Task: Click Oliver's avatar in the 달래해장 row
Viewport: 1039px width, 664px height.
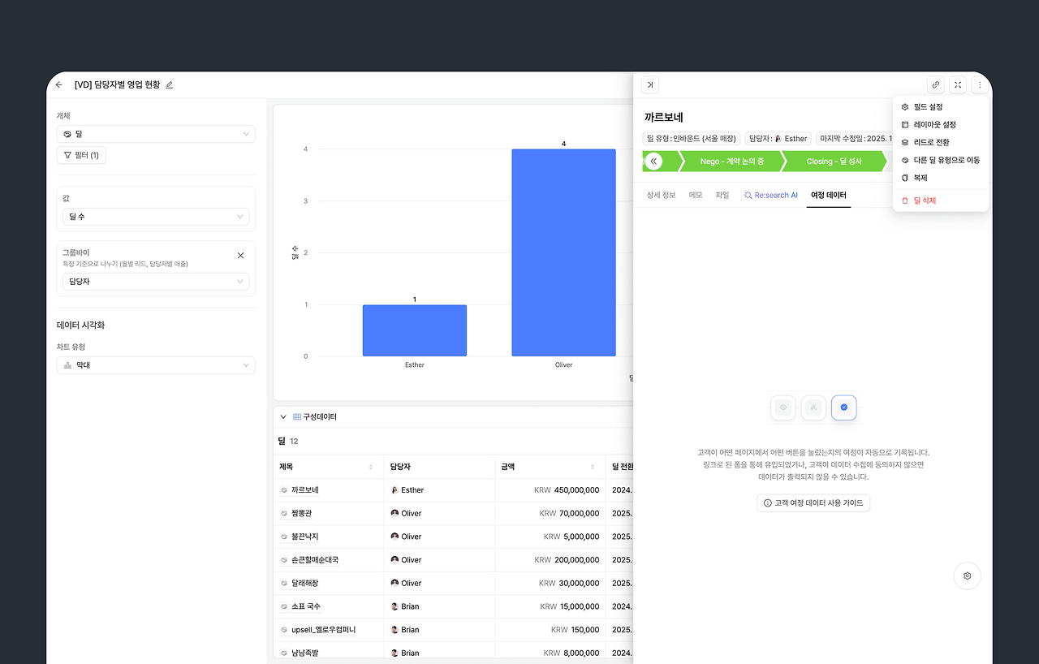Action: [394, 583]
